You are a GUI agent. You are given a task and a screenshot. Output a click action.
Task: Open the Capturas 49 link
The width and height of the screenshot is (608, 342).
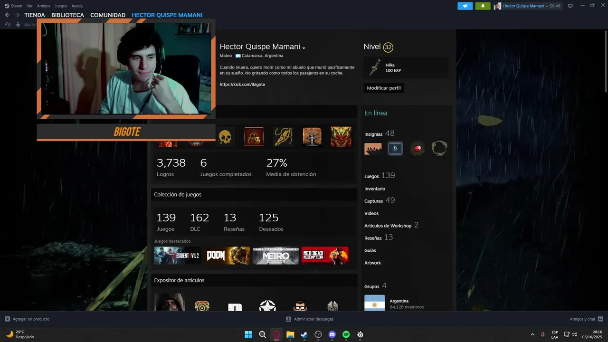[380, 200]
